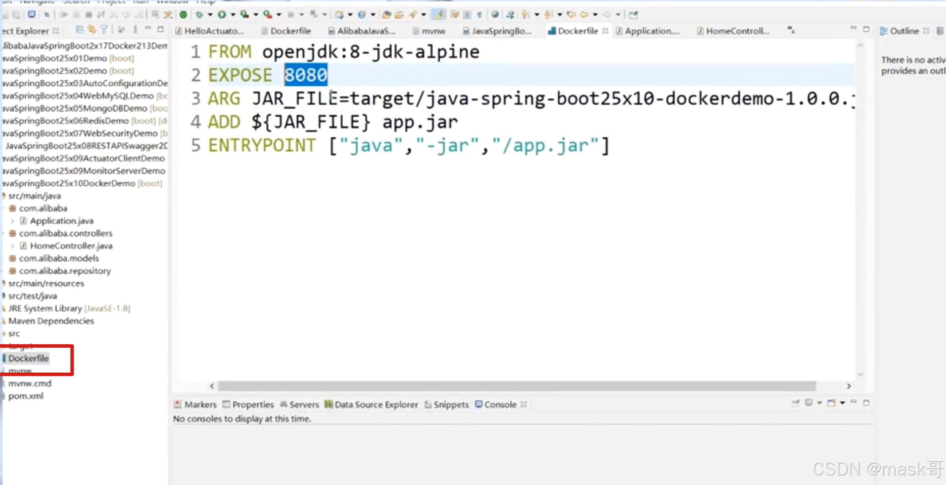Select Dockerfile in the project tree

point(28,358)
